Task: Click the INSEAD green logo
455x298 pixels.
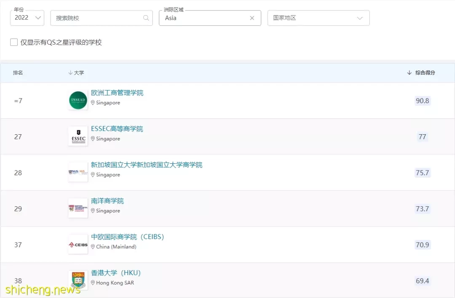Action: click(x=78, y=100)
